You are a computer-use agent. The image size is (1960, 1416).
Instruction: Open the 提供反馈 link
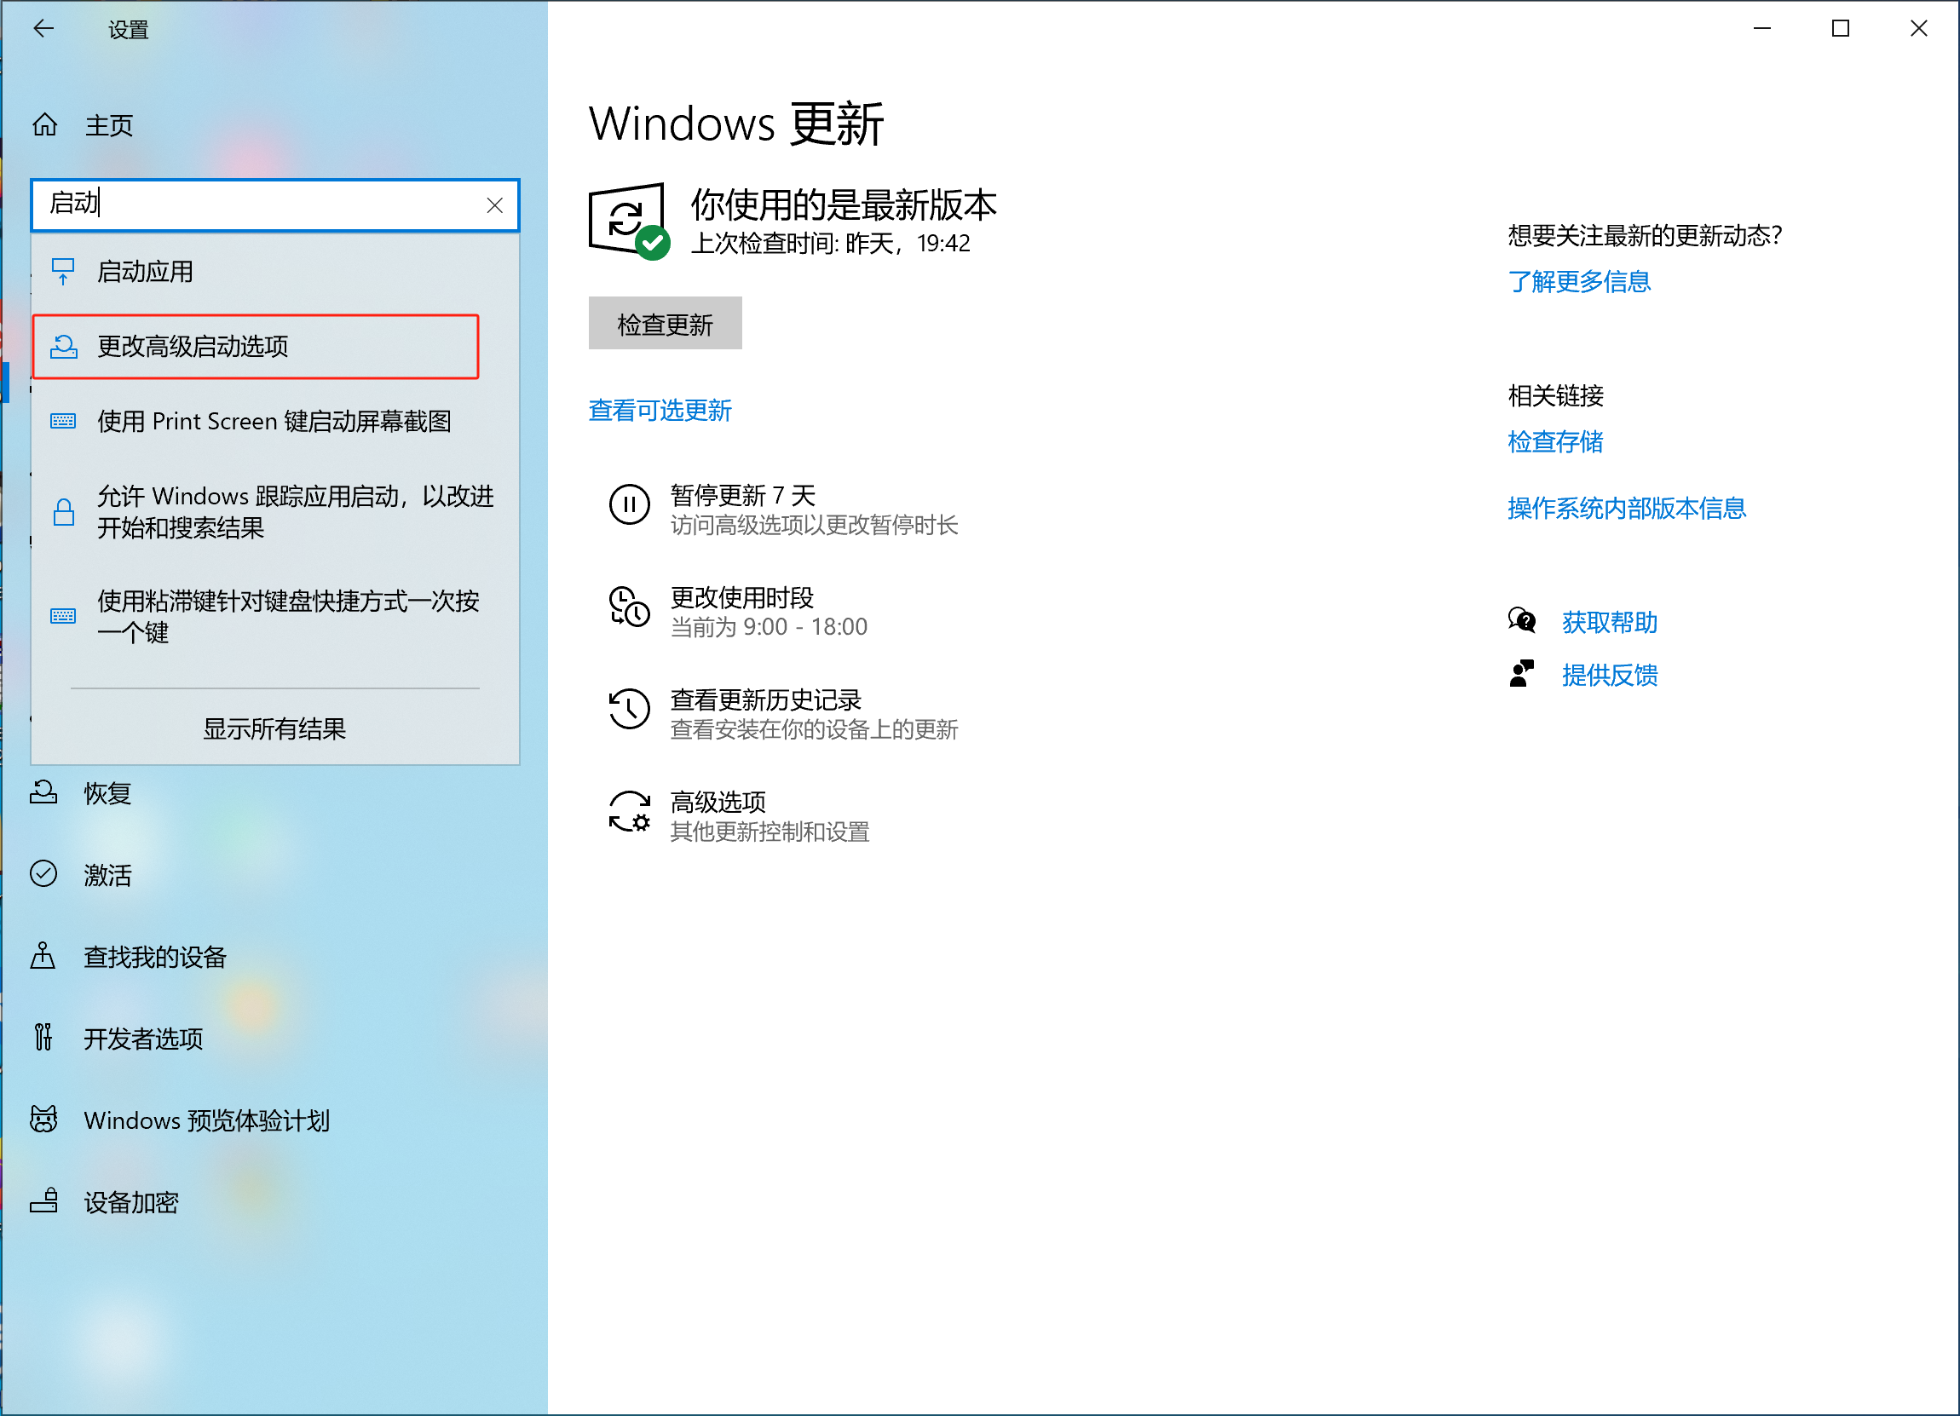click(x=1609, y=675)
